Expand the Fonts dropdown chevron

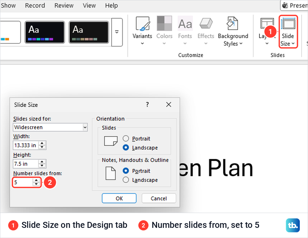tap(185, 43)
